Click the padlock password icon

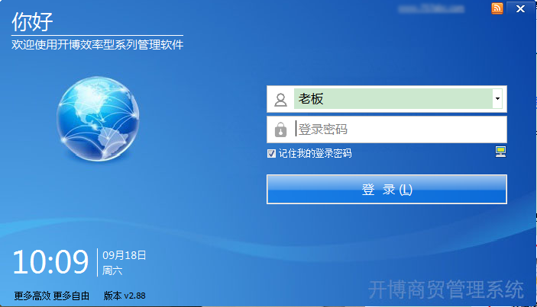(280, 130)
